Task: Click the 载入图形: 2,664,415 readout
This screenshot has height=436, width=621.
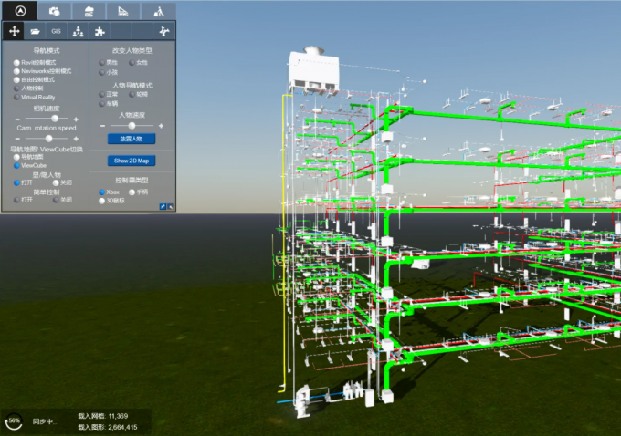Action: tap(108, 427)
